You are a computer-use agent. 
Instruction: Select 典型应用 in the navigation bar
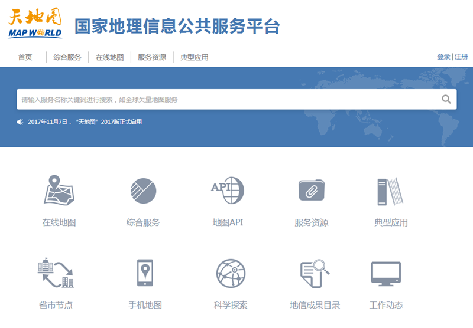pyautogui.click(x=195, y=57)
